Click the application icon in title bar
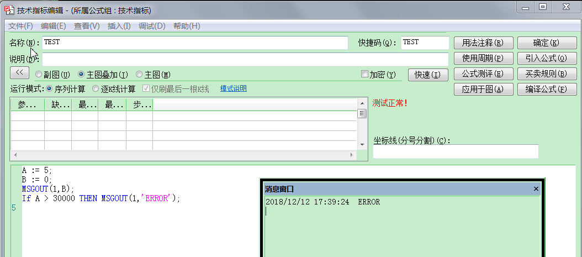This screenshot has width=582, height=257. pos(9,10)
